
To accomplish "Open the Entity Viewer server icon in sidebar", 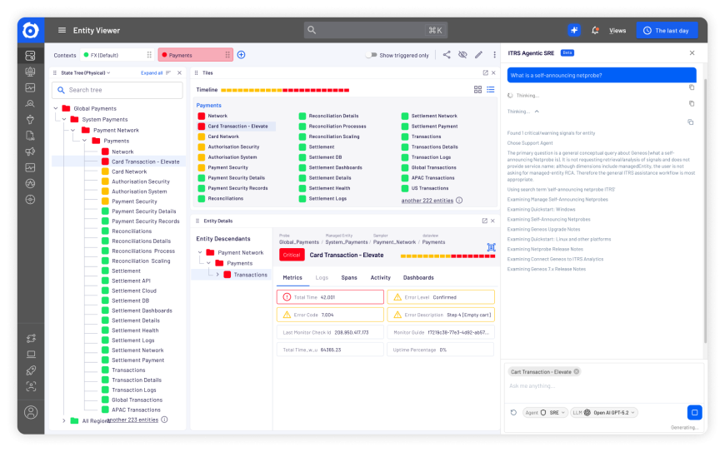I will (x=31, y=56).
